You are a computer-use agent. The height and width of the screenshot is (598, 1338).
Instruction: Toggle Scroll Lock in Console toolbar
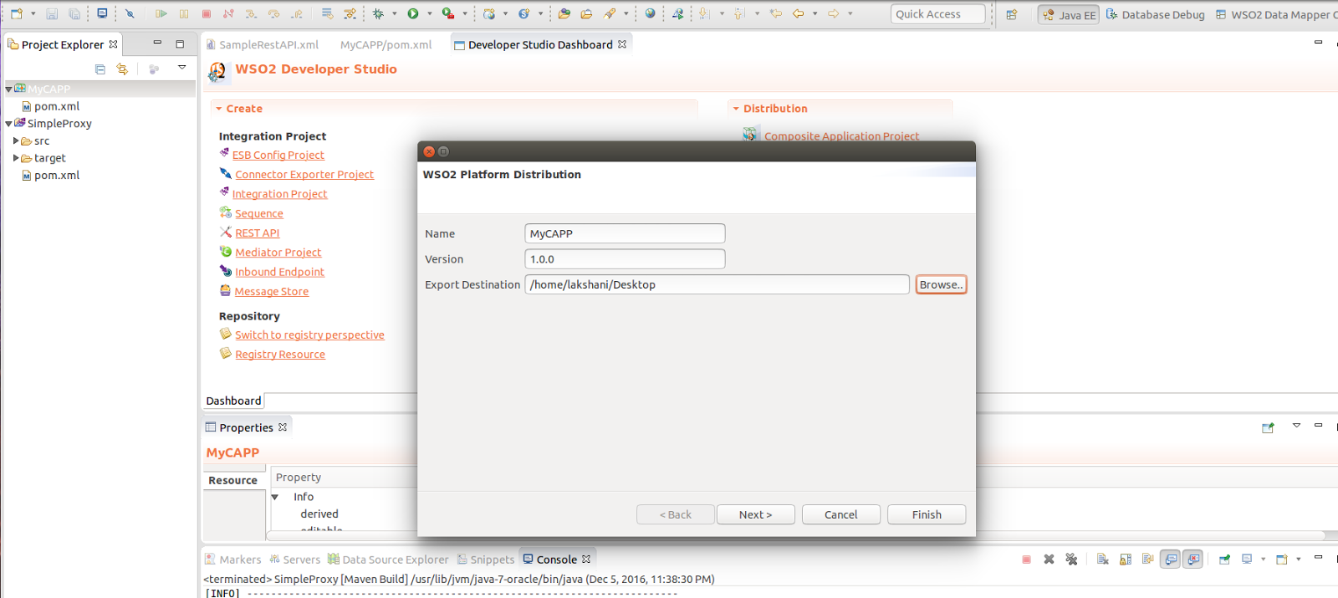(1126, 560)
